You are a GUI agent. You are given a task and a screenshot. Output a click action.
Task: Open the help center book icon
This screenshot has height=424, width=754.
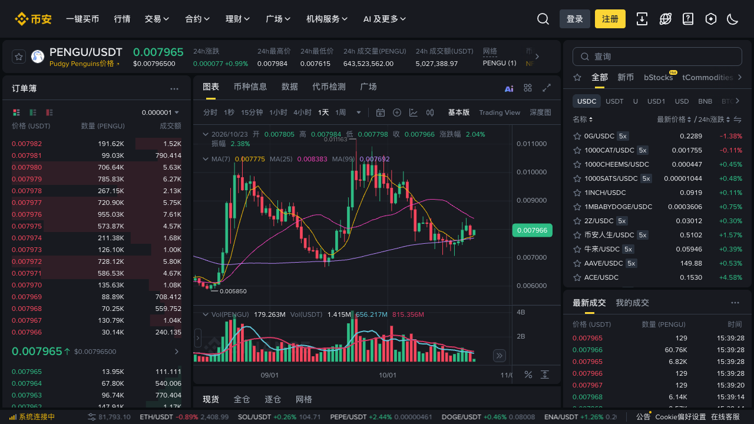688,19
